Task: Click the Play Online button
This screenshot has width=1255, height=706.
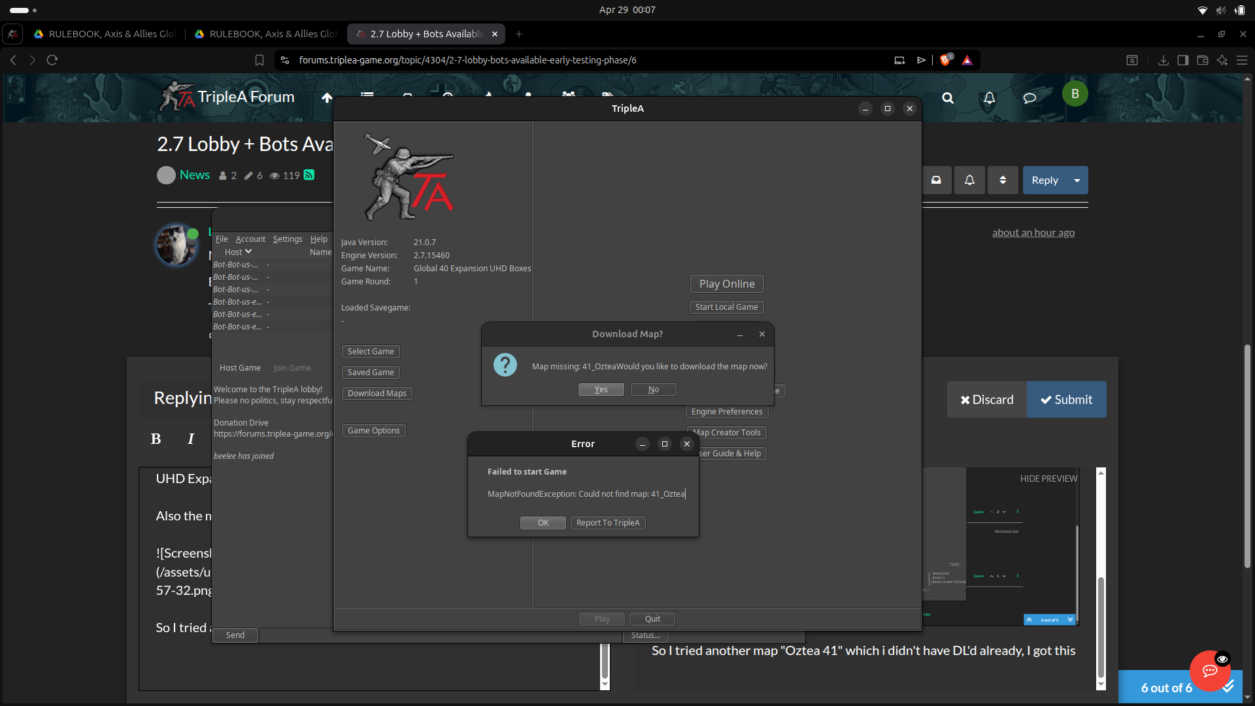Action: click(x=726, y=283)
